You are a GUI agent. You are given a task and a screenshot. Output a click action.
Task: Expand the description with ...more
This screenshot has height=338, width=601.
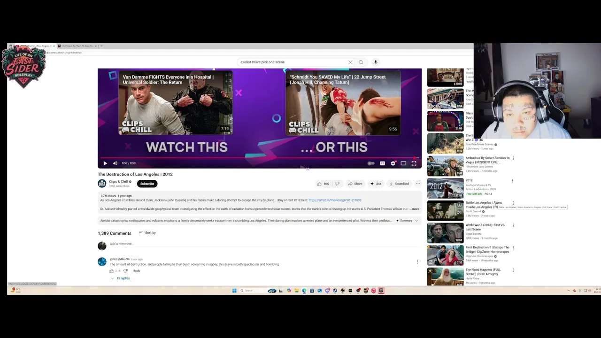click(415, 209)
